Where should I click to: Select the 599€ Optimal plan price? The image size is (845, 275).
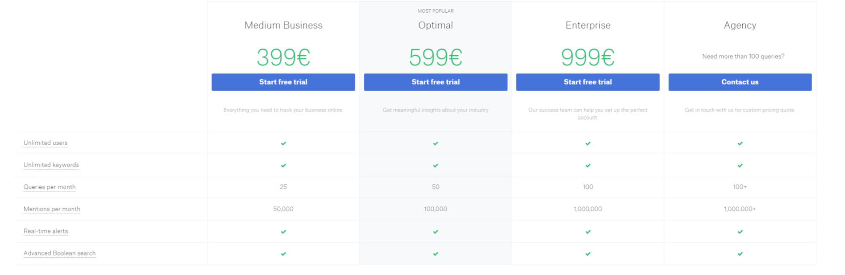point(435,57)
